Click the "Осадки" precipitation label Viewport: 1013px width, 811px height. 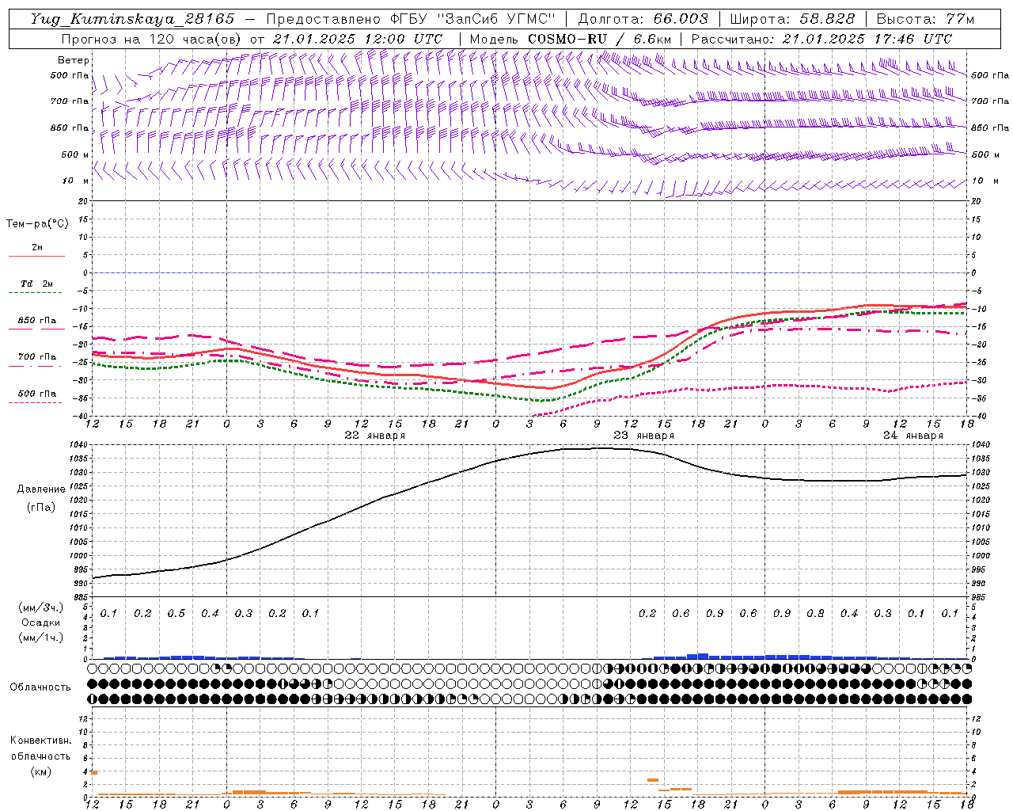(x=41, y=623)
